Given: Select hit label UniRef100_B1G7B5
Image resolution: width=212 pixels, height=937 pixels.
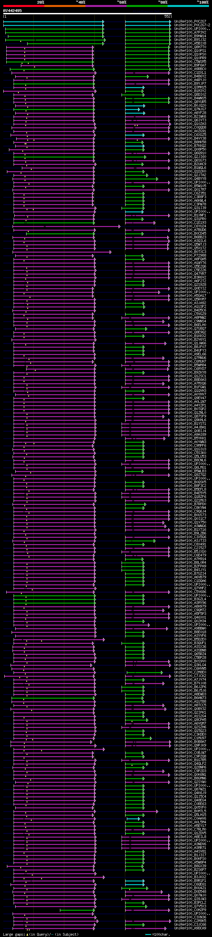Looking at the screenshot, I should click(x=190, y=760).
